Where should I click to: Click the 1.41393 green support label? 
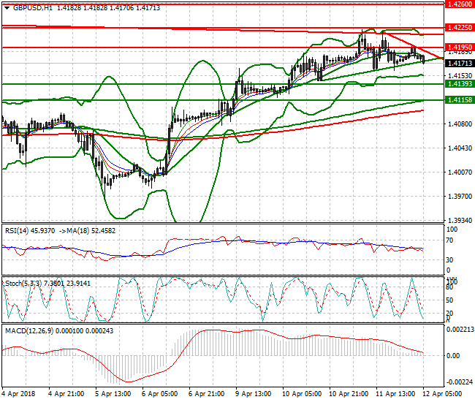[460, 84]
